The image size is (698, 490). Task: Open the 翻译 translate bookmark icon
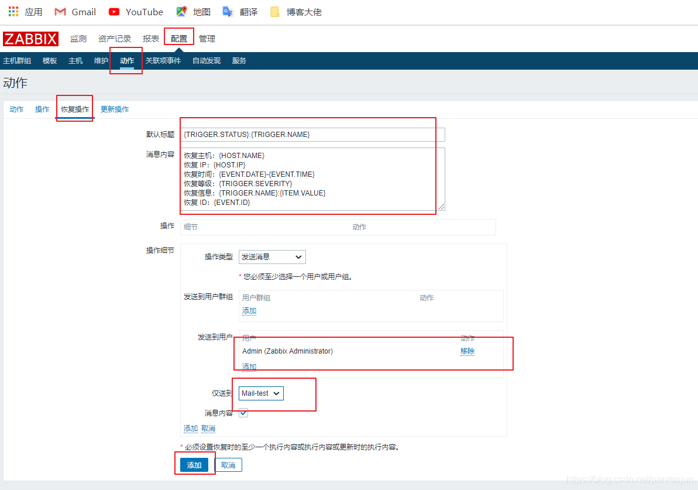[x=228, y=12]
